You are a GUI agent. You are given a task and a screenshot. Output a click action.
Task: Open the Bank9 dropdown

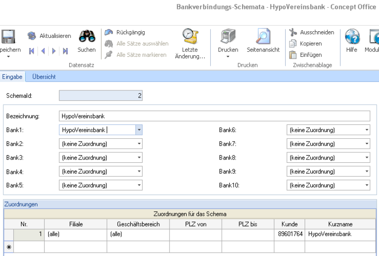coord(328,171)
